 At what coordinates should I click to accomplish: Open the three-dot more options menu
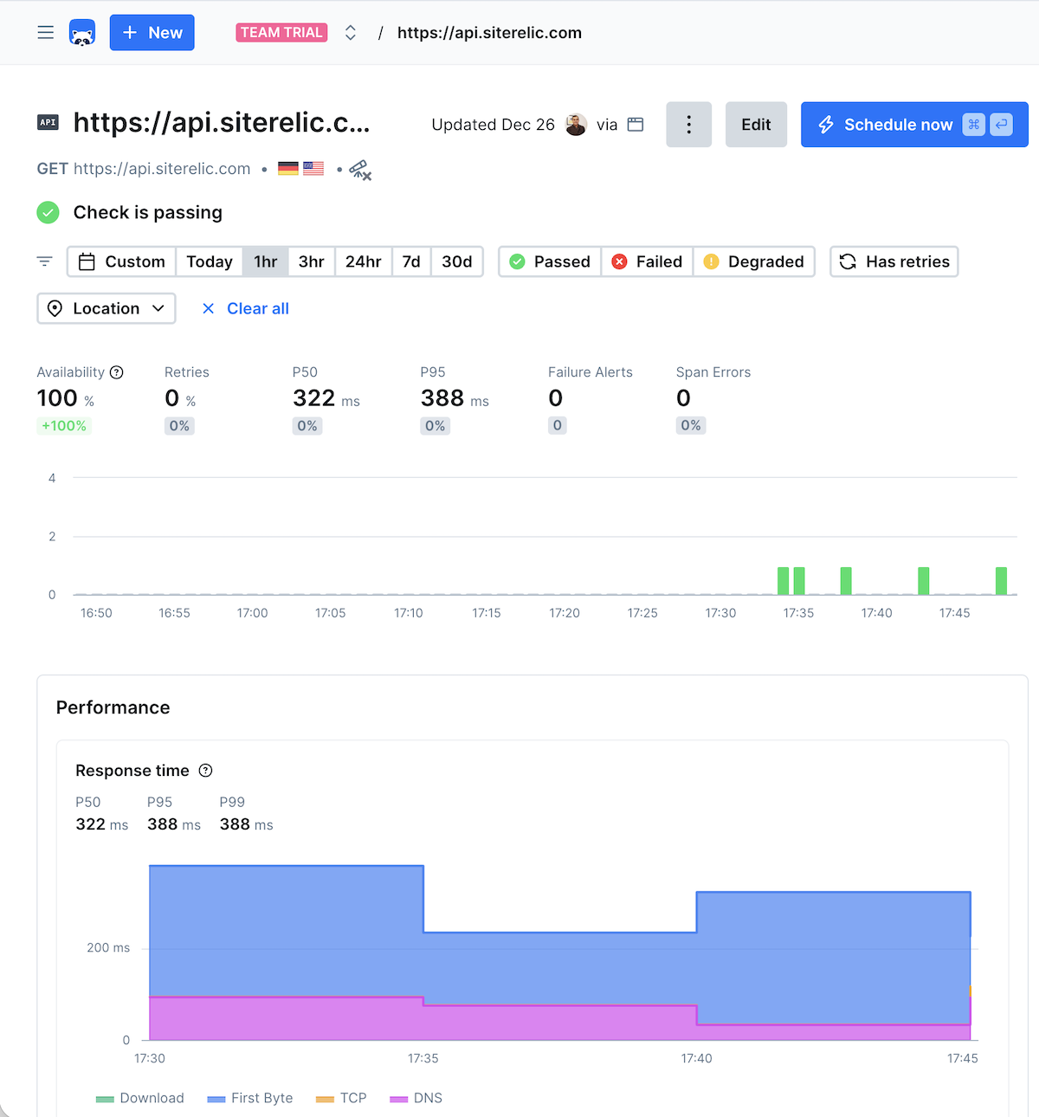[688, 125]
